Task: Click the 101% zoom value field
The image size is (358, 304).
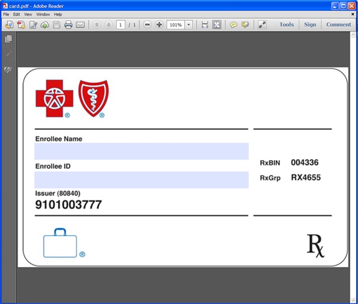Action: click(175, 24)
